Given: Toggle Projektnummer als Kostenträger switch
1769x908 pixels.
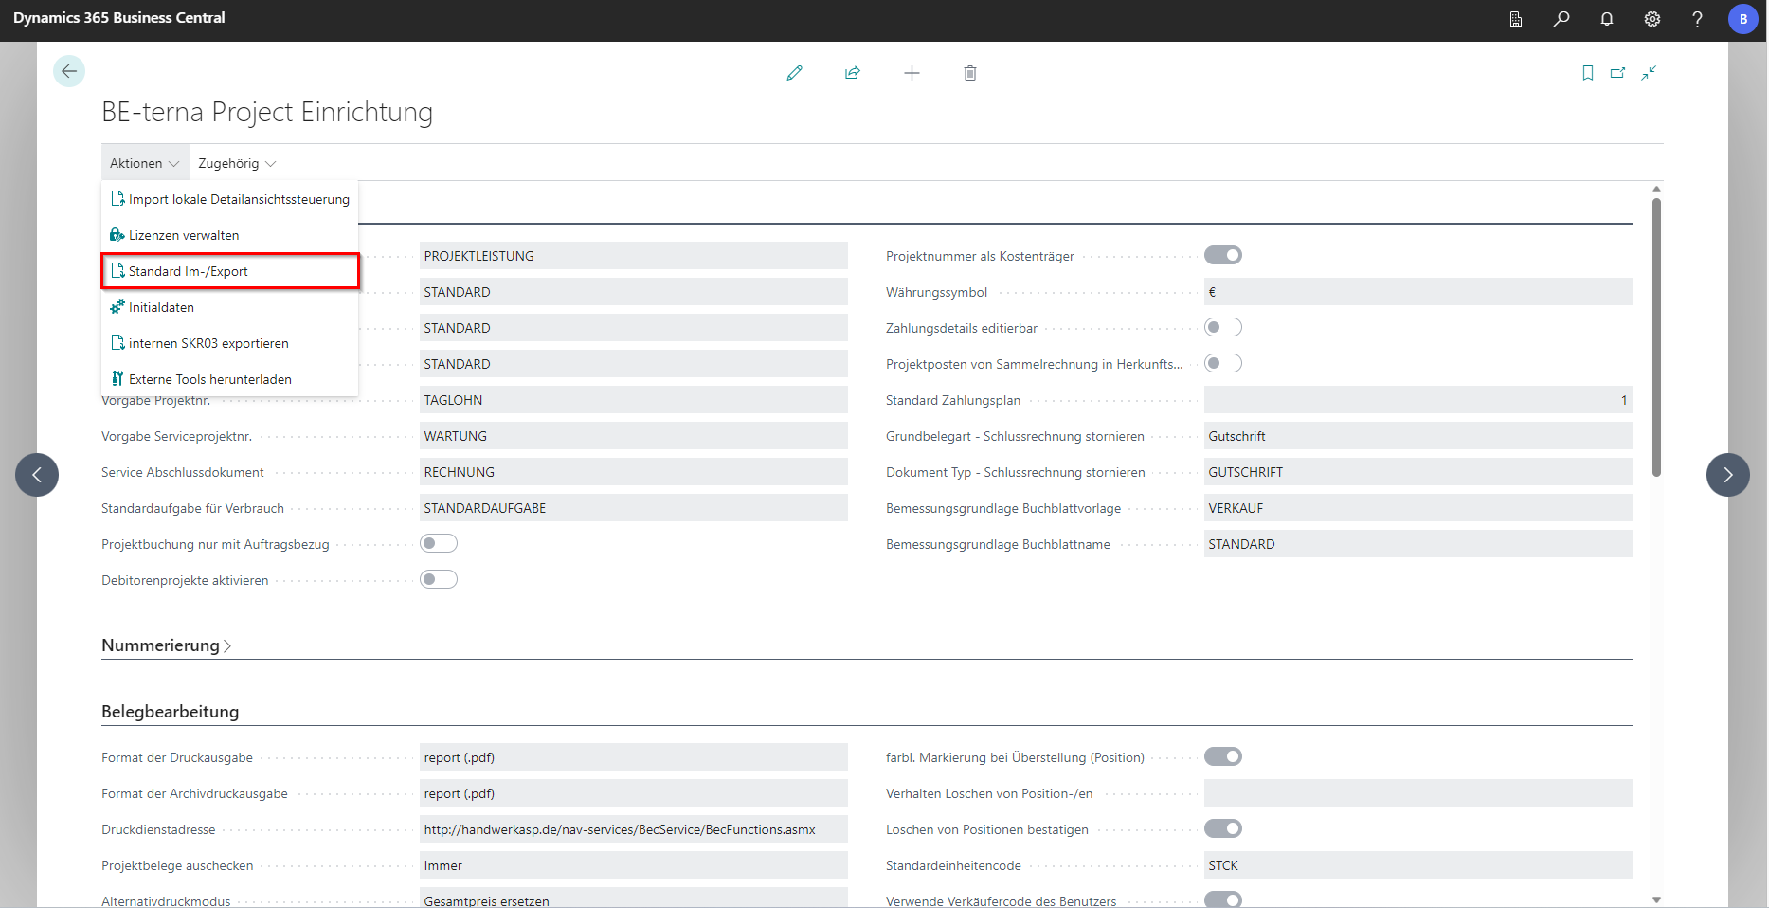Looking at the screenshot, I should 1223,255.
